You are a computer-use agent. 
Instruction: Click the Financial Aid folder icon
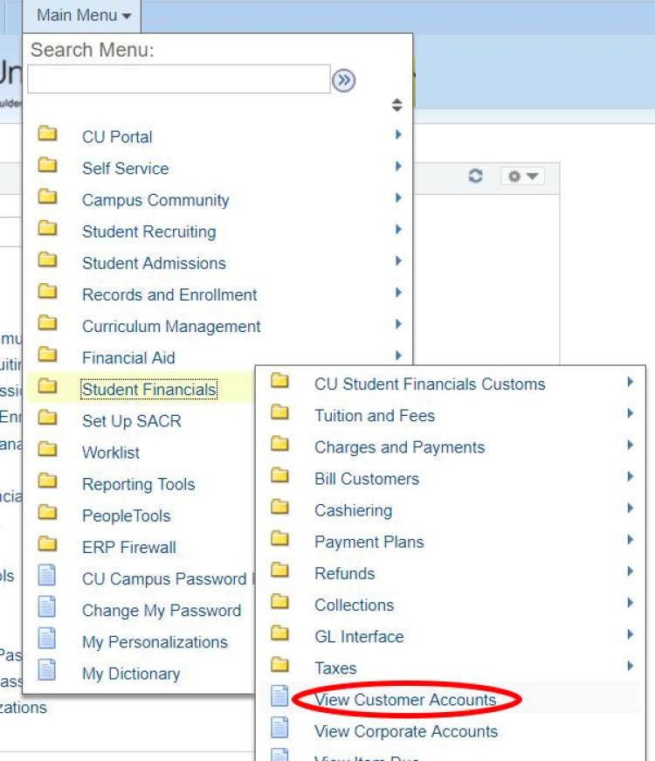coord(47,354)
